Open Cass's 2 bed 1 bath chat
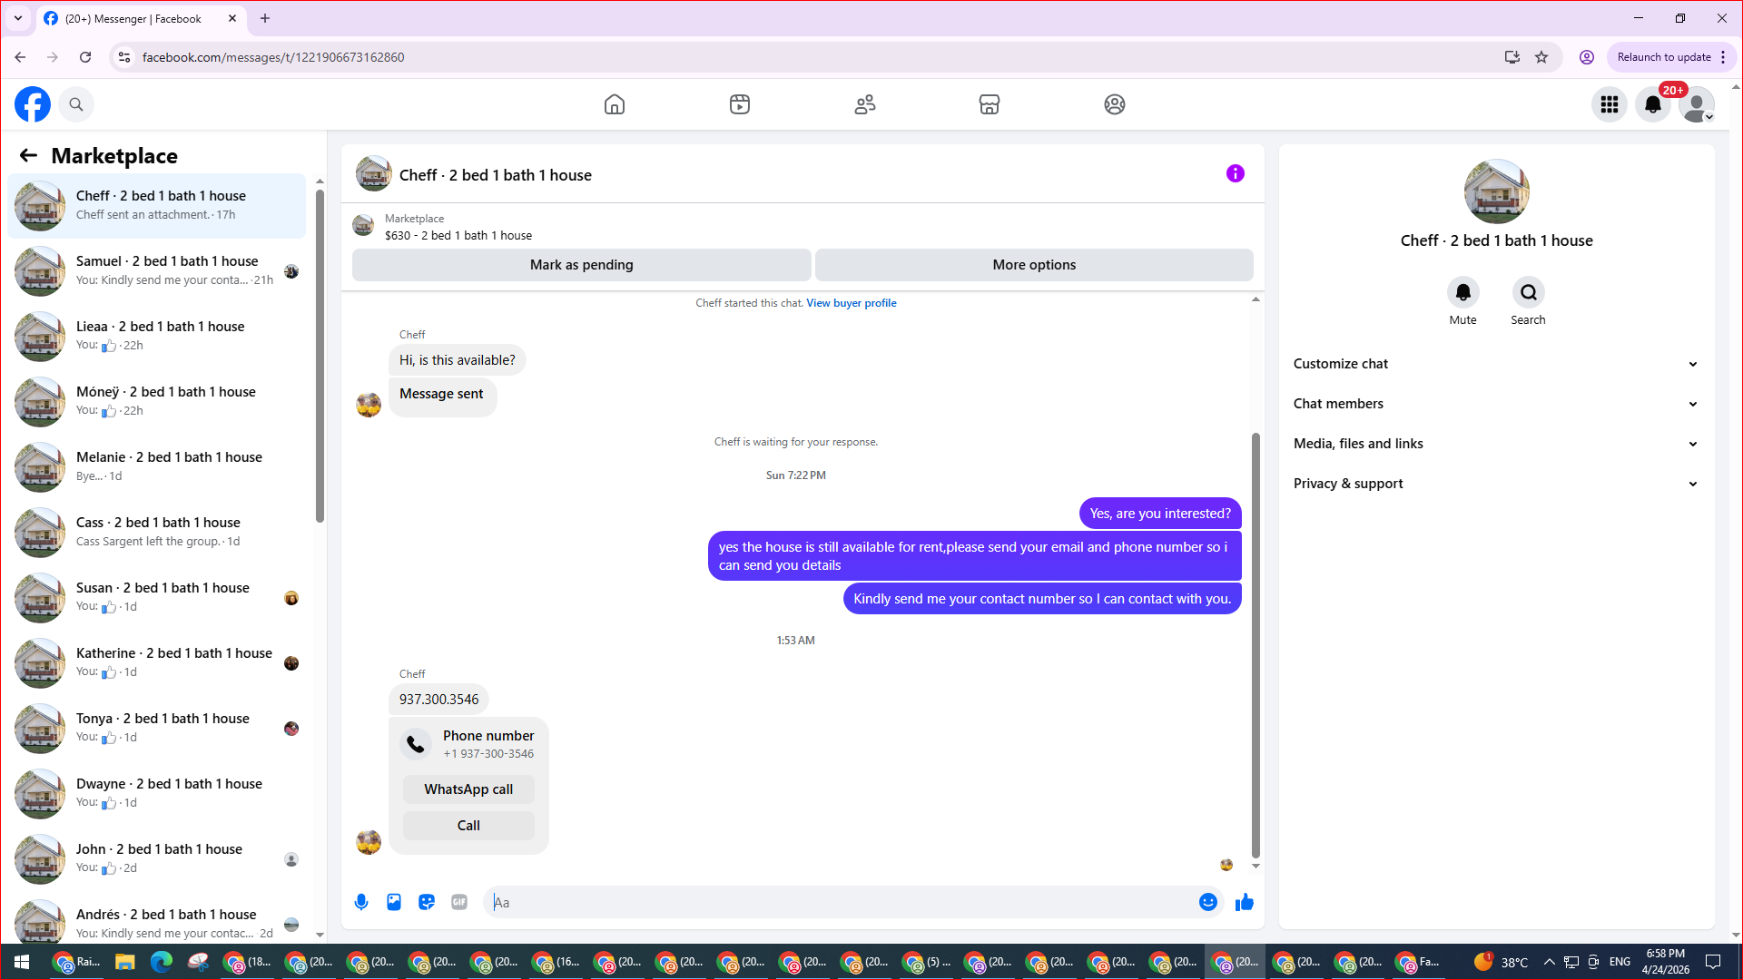 point(157,533)
